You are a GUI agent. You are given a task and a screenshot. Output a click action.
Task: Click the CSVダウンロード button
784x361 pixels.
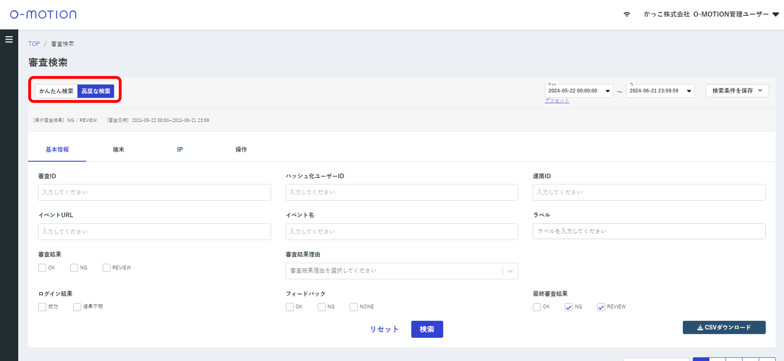tap(724, 327)
